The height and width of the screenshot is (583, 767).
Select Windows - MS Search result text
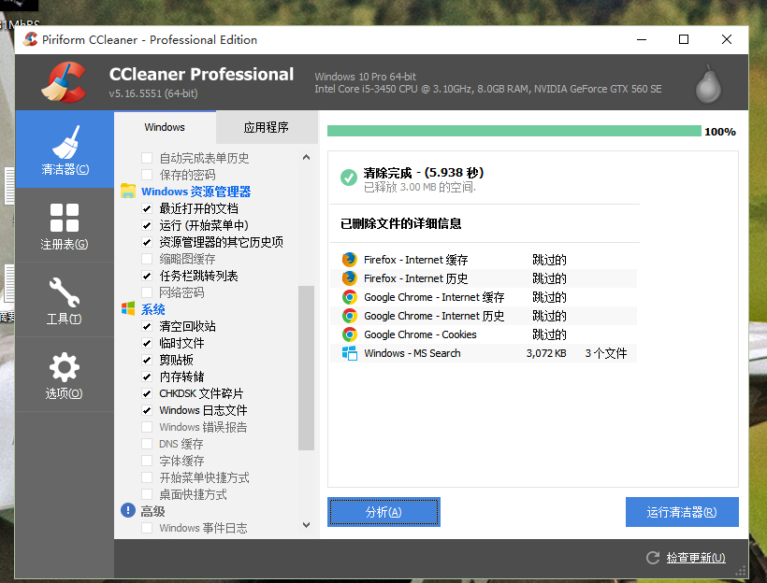click(412, 353)
